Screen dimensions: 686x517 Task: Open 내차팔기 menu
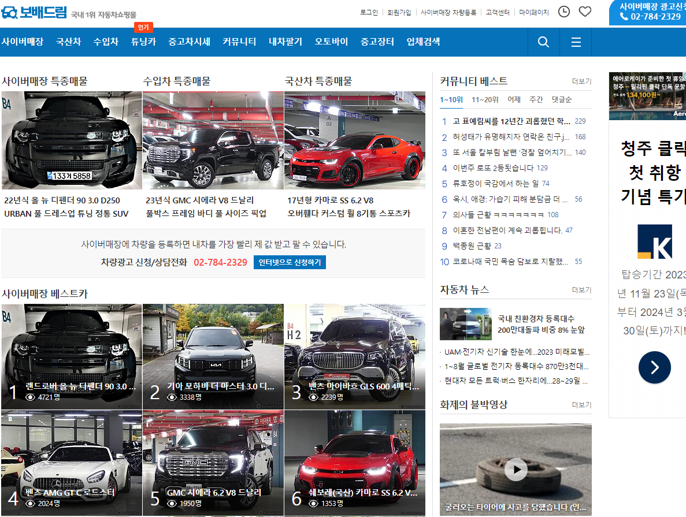(285, 42)
